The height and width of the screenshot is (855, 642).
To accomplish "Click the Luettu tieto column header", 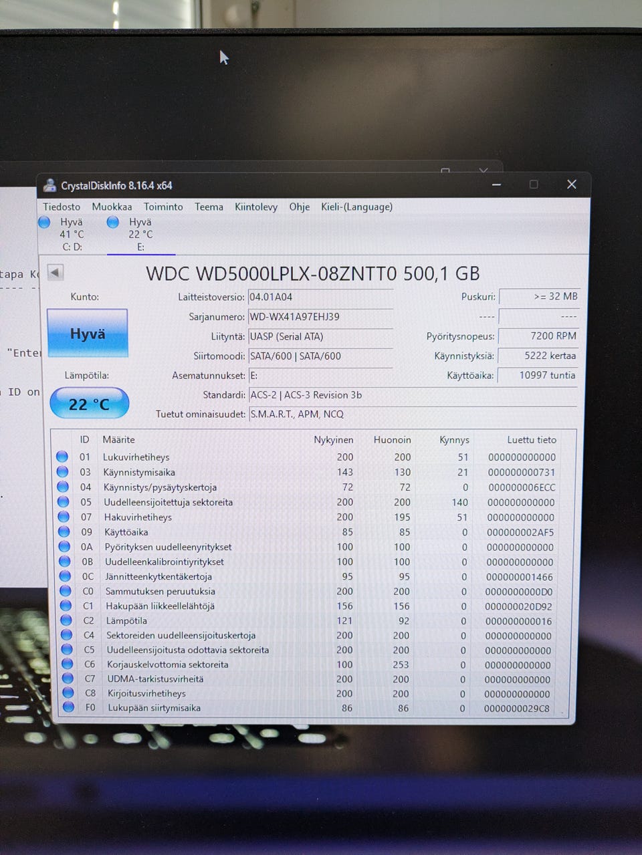I will click(532, 440).
